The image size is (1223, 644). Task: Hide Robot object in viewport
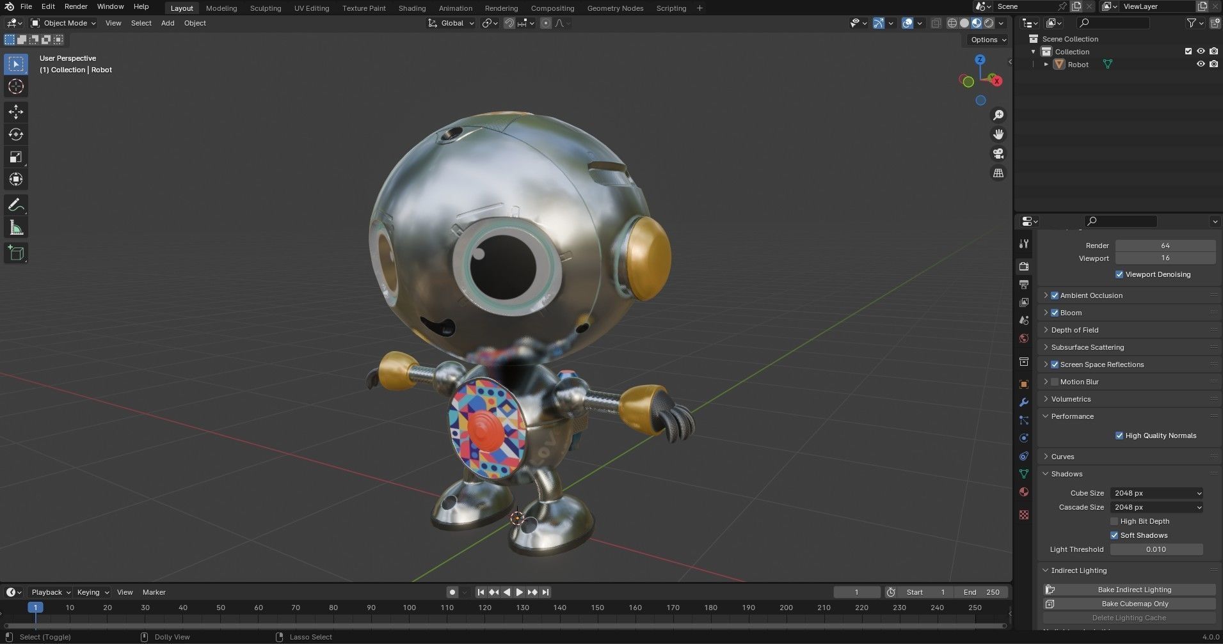click(x=1201, y=64)
